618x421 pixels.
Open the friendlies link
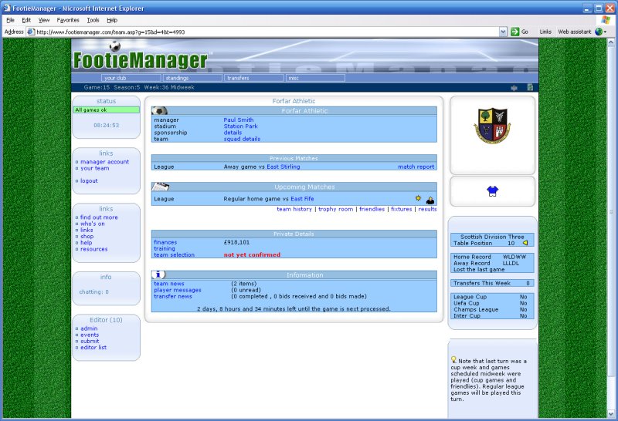coord(372,209)
